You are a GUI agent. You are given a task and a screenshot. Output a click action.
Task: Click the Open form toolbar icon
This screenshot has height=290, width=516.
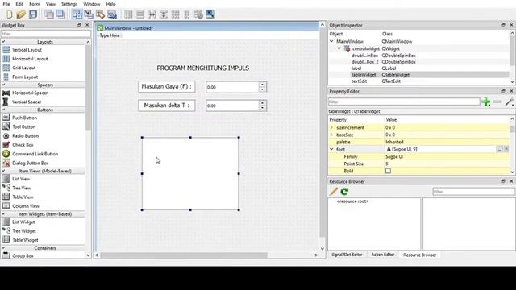(21, 14)
